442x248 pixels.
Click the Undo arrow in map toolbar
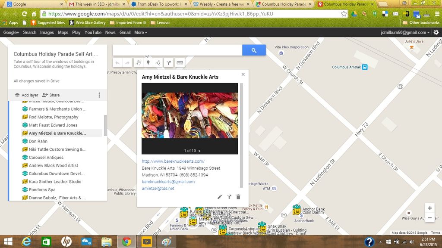pyautogui.click(x=117, y=63)
